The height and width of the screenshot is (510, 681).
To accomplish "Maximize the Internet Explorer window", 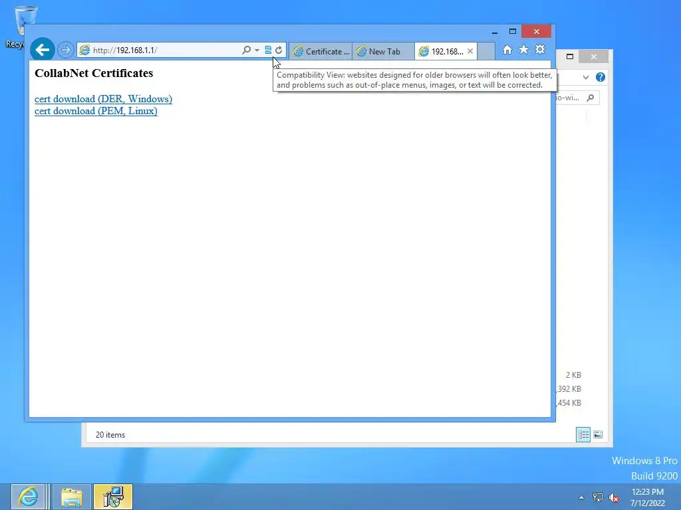I will [513, 32].
